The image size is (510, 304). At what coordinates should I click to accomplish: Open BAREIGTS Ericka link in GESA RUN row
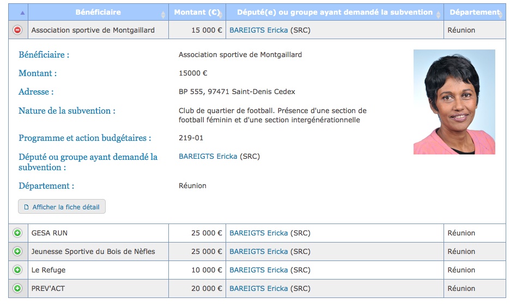(x=259, y=233)
